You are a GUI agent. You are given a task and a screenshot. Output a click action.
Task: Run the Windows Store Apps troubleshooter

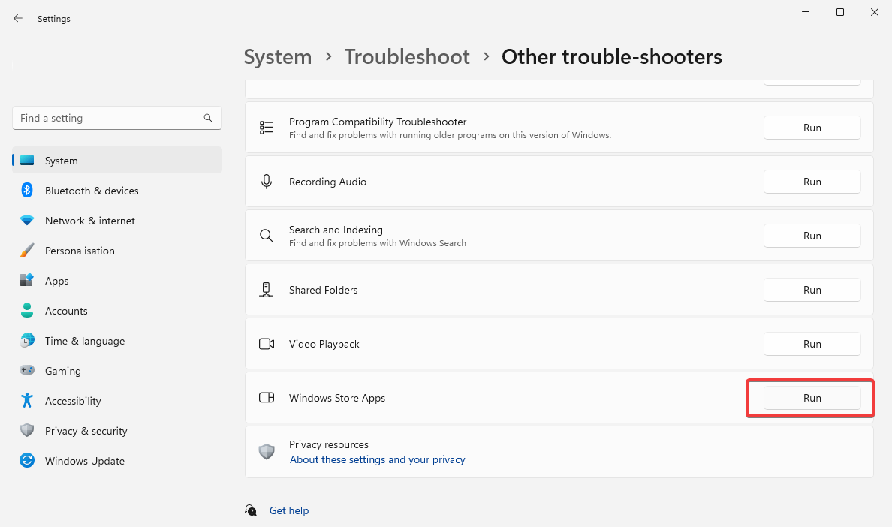point(812,398)
